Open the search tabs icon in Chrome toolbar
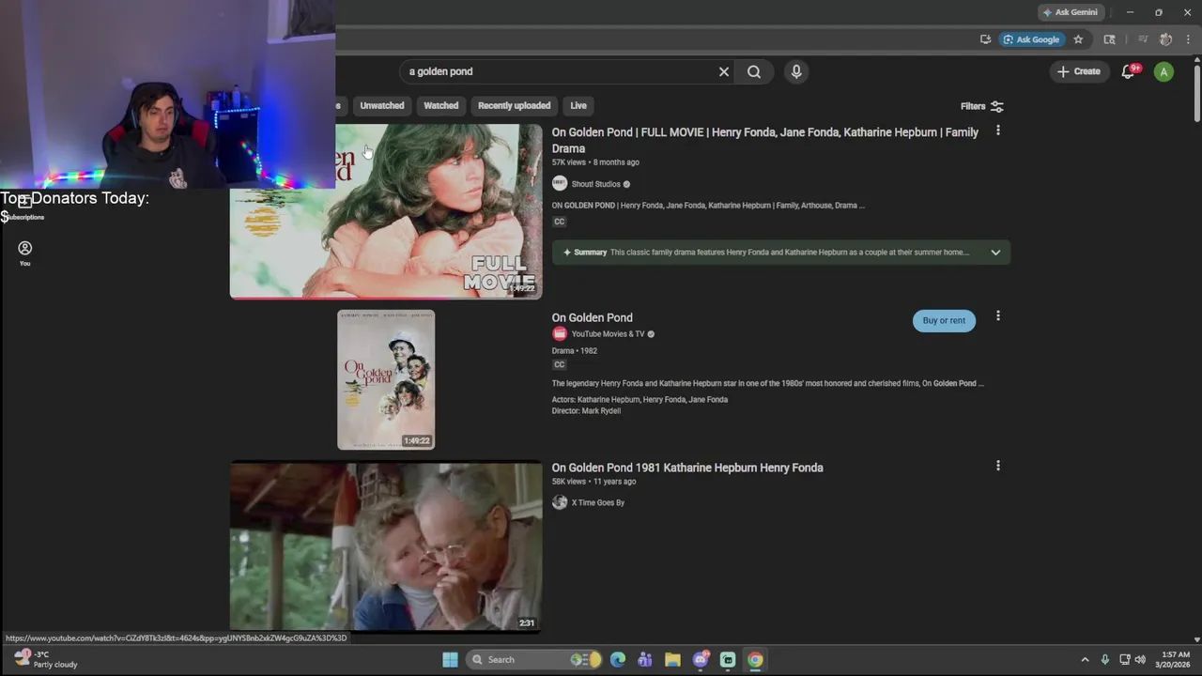 (1109, 39)
